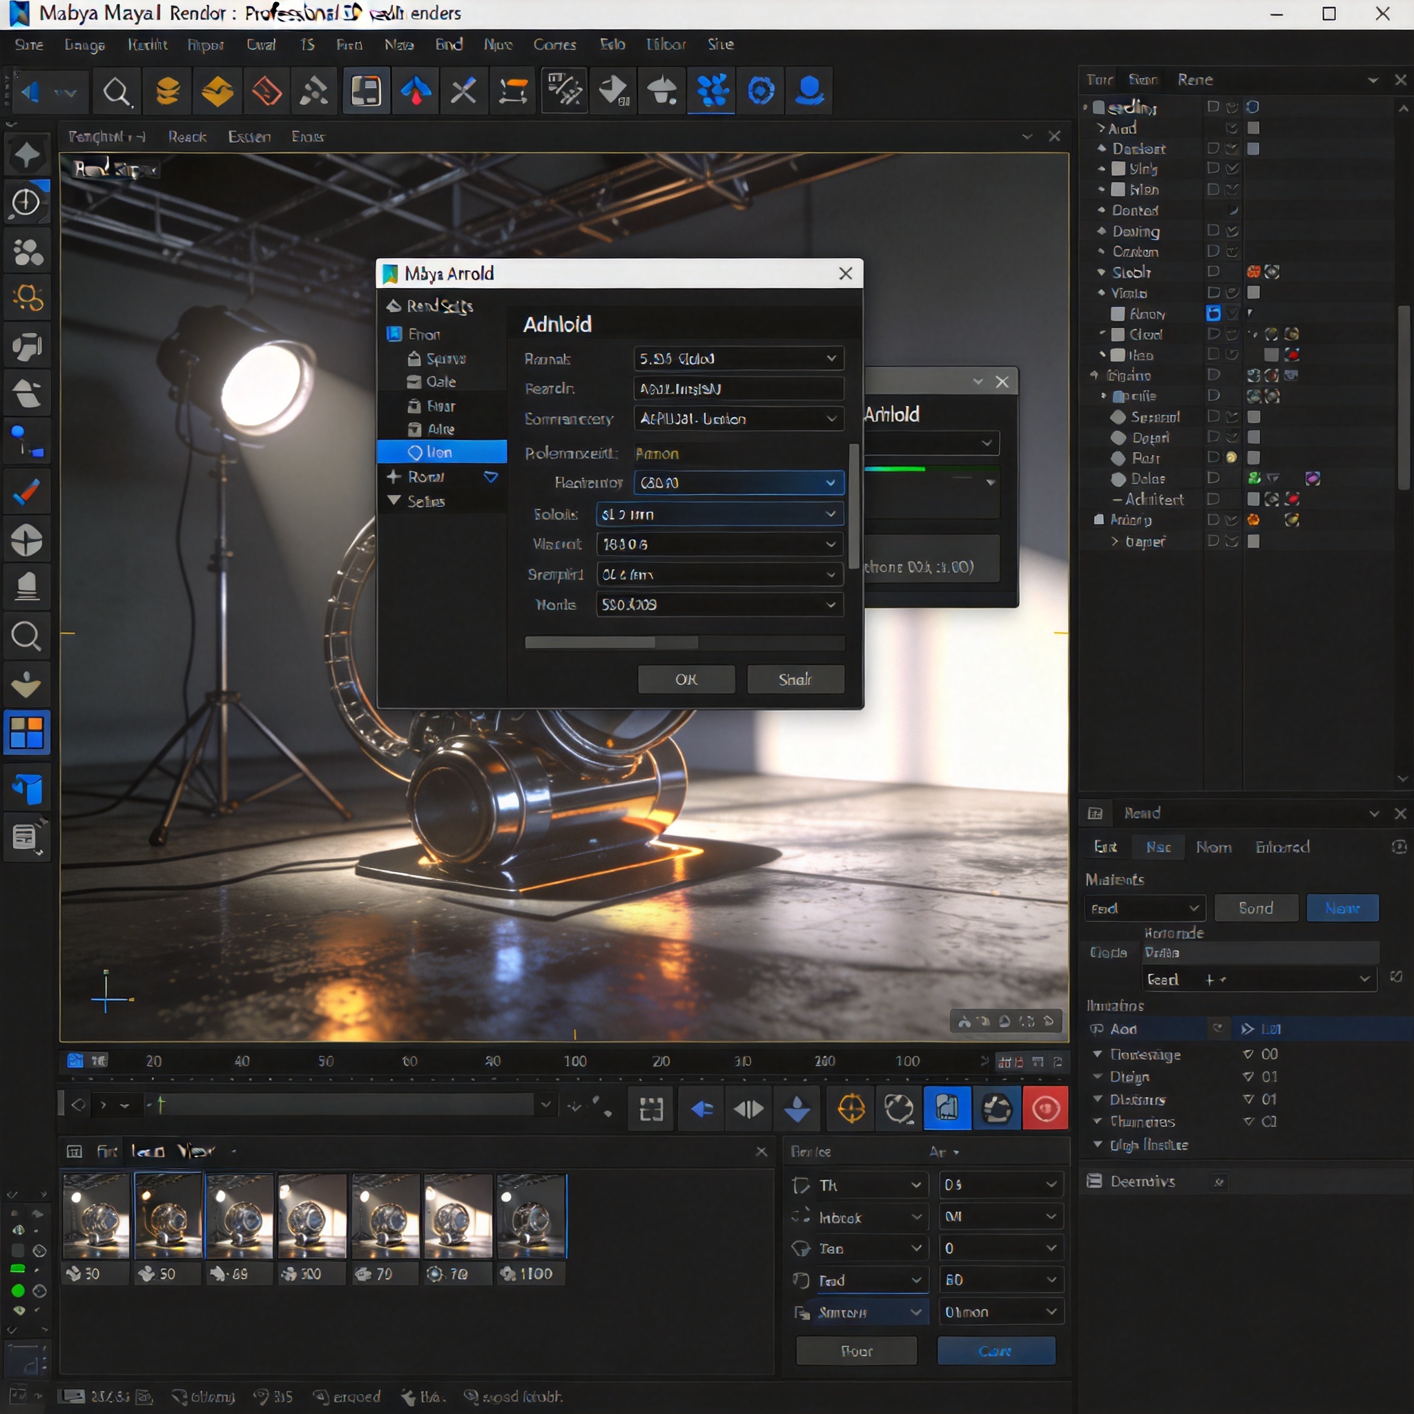Viewport: 1414px width, 1414px height.
Task: Click the list sheet tool in left sidebar
Action: 27,837
